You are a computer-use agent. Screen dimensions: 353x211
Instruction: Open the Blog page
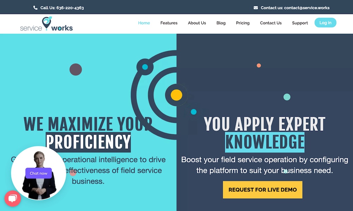(x=221, y=23)
